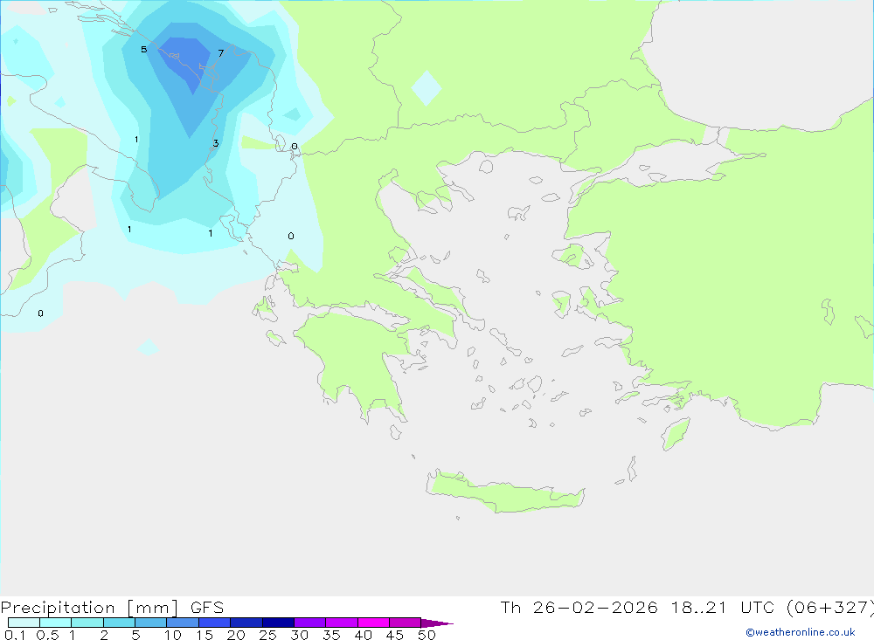Image resolution: width=874 pixels, height=640 pixels.
Task: Select the legend swatch between 2 and 5
Action: [x=119, y=623]
